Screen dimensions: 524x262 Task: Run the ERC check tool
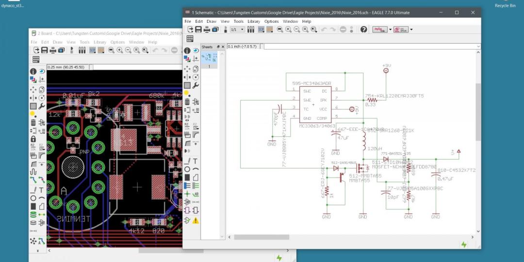click(187, 220)
